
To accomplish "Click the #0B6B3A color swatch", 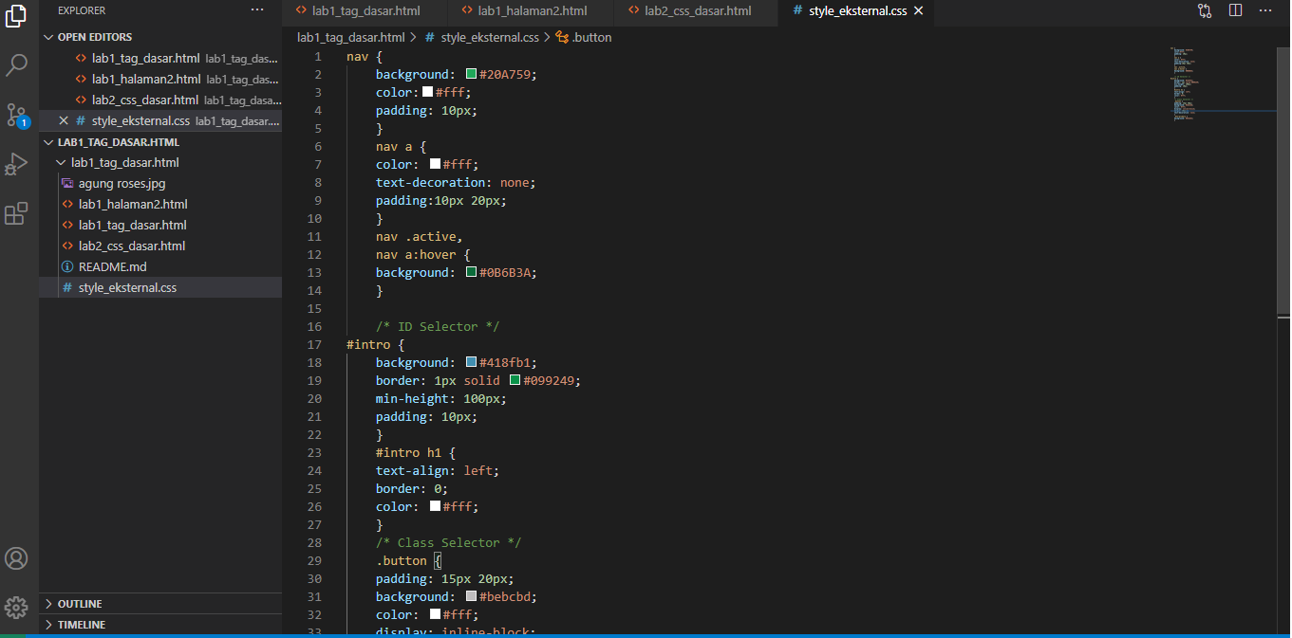I will [471, 272].
